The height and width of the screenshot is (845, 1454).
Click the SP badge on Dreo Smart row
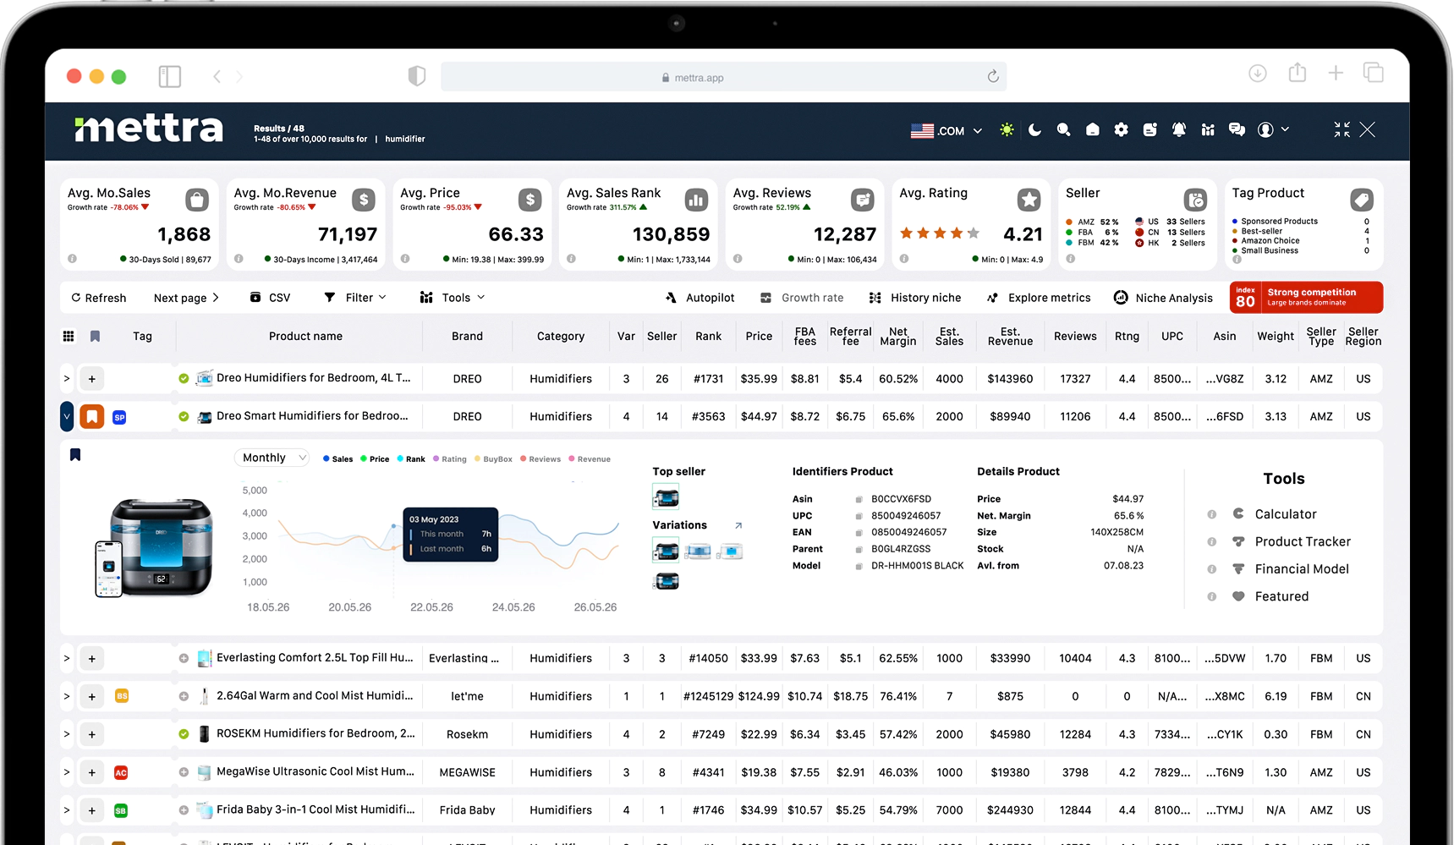point(119,417)
